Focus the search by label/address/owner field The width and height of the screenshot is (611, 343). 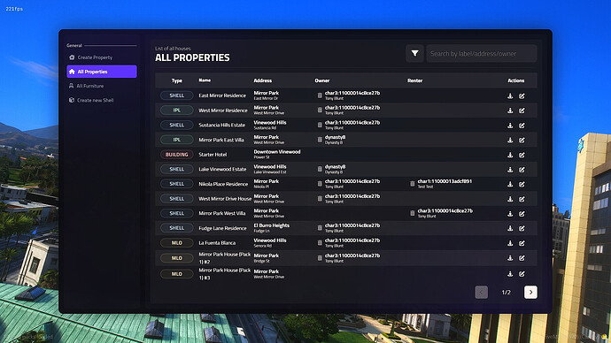tap(481, 53)
